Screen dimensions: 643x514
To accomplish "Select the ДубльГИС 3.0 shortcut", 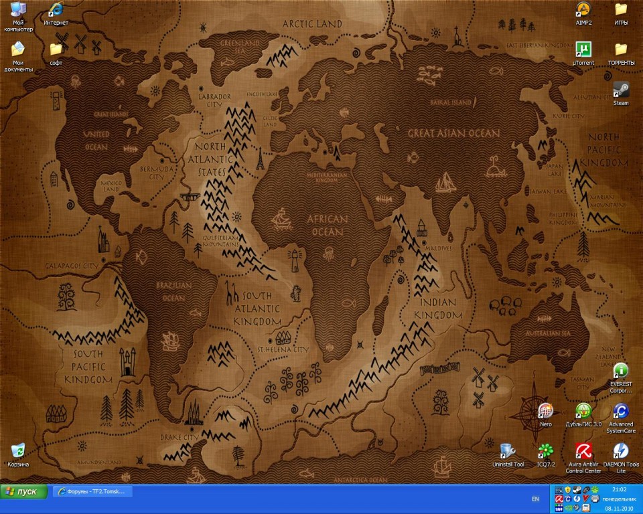I will click(x=583, y=415).
